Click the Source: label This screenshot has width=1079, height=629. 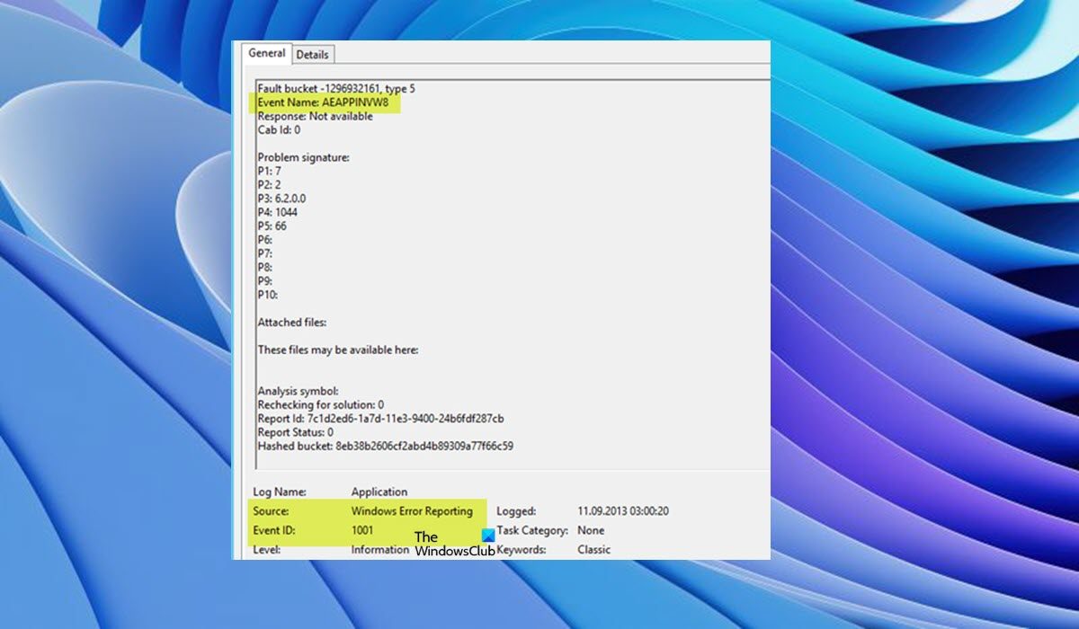[271, 511]
